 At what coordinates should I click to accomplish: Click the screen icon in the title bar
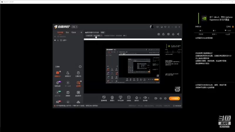(162, 27)
